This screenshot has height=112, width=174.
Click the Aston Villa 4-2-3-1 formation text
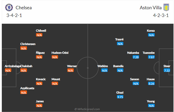161,15
